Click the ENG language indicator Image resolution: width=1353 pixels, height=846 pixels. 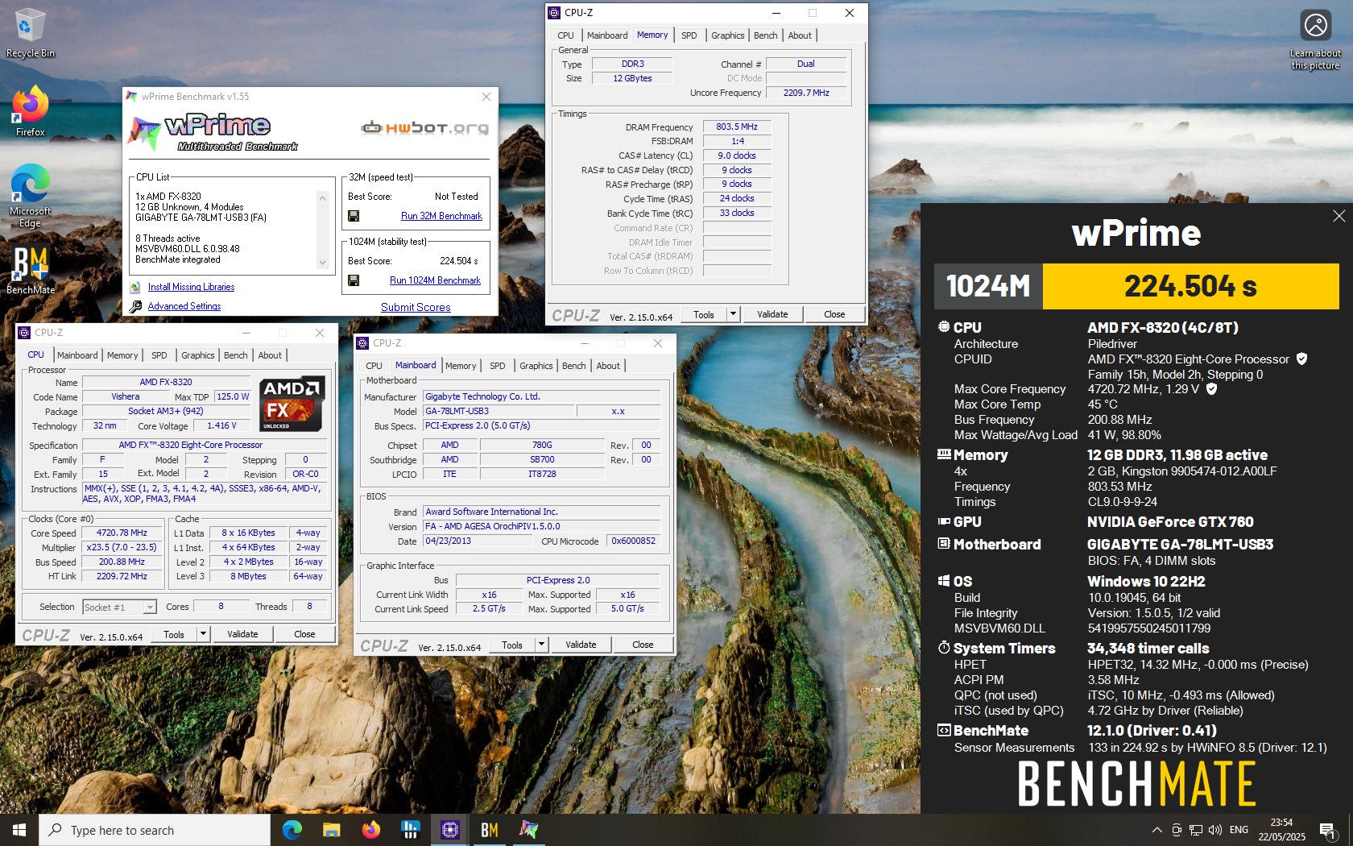click(1239, 830)
